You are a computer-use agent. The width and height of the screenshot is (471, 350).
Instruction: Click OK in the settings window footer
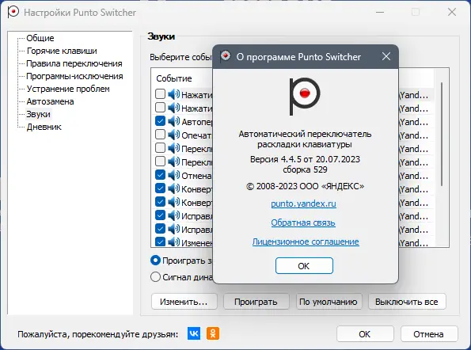click(365, 334)
